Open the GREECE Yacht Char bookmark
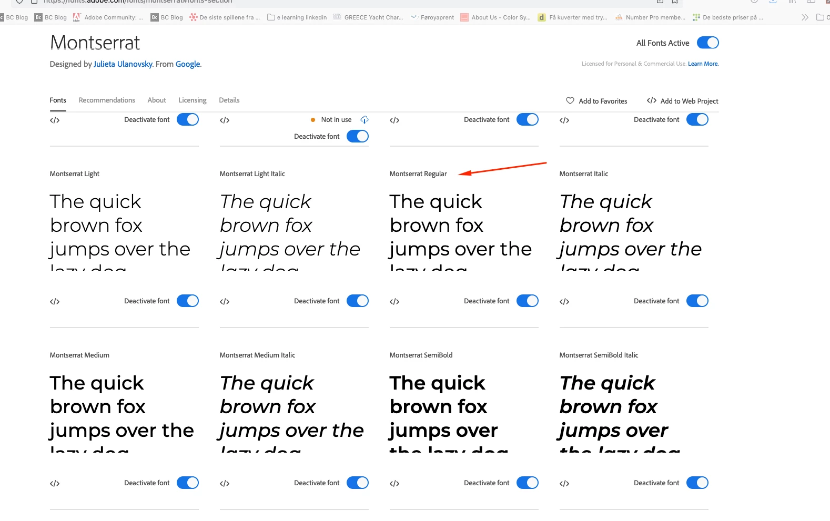 click(x=368, y=17)
